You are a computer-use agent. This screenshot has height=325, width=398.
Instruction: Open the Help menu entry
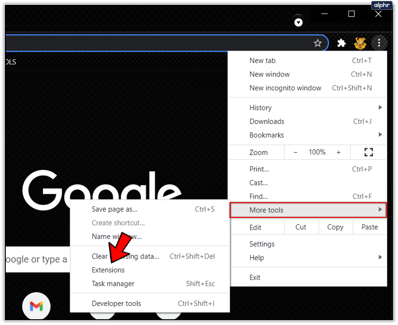[308, 258]
